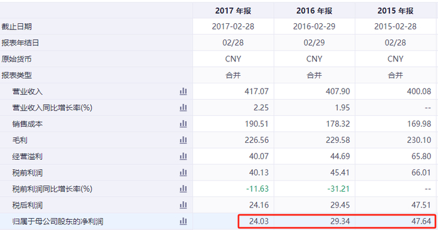This screenshot has width=438, height=230.
Task: Click the 毛利 row label
Action: coord(20,140)
